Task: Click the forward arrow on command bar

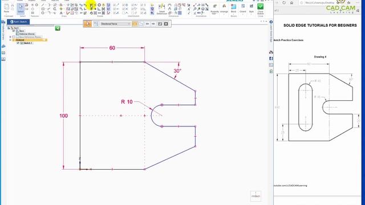Action: (x=153, y=24)
